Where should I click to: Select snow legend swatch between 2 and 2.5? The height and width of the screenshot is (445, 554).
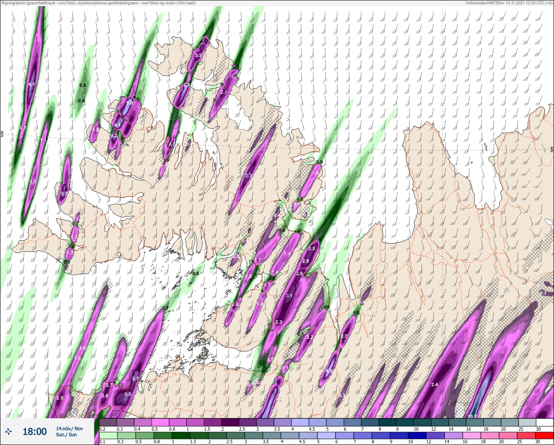(230, 423)
